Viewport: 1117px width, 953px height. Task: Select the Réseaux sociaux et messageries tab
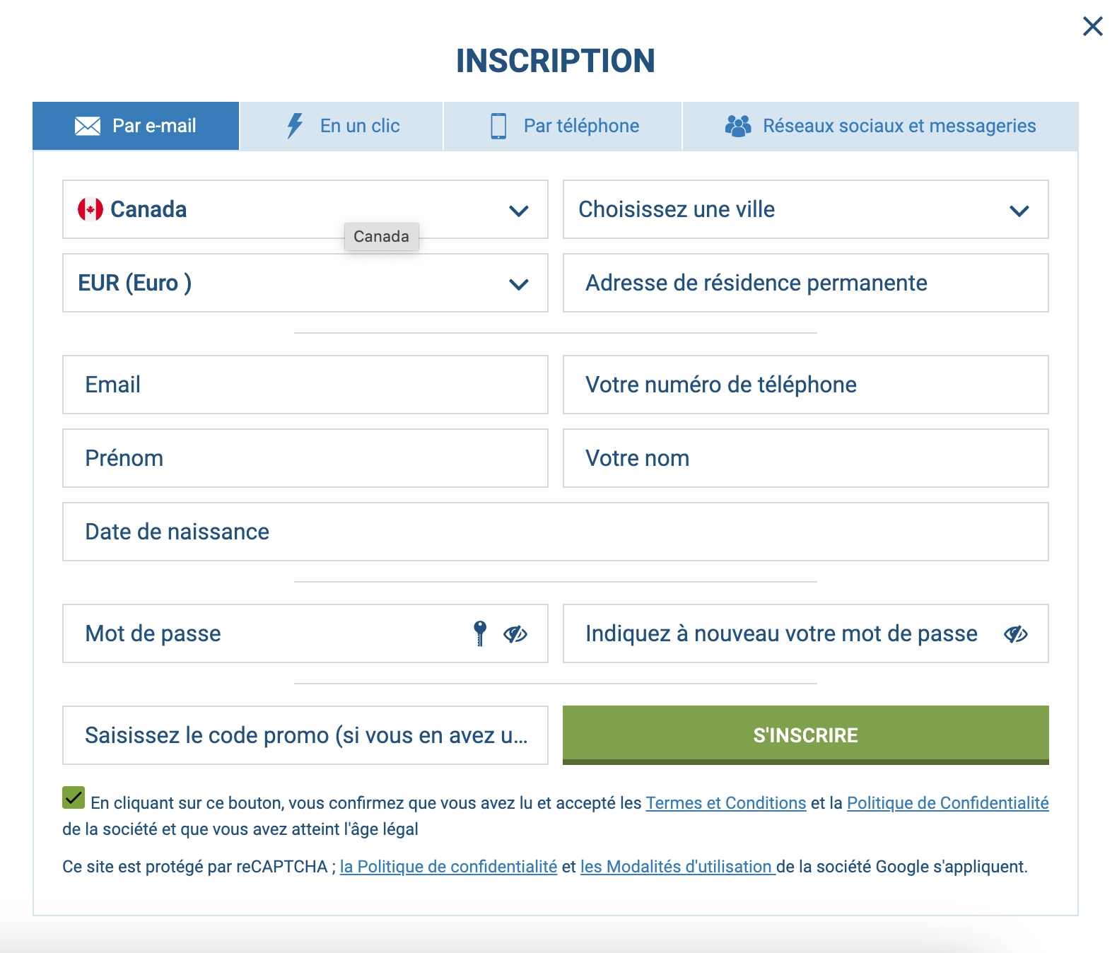click(x=881, y=126)
